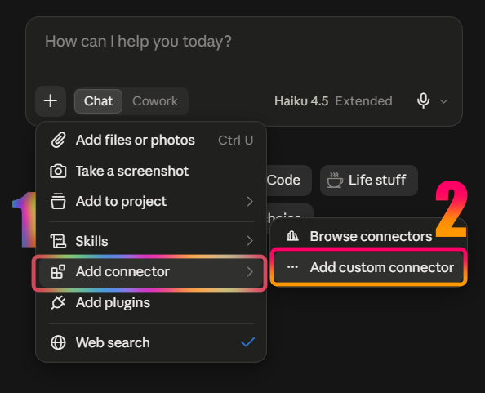Expand the chevron next to microphone

pyautogui.click(x=443, y=101)
